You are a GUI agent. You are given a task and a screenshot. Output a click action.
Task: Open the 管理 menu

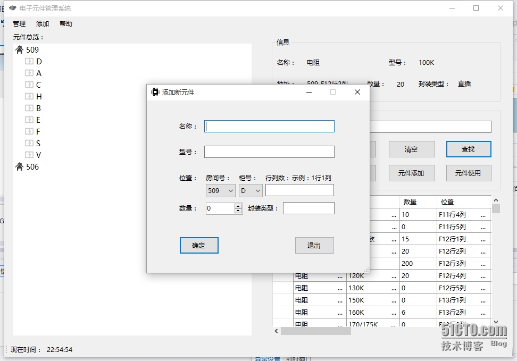tap(19, 24)
